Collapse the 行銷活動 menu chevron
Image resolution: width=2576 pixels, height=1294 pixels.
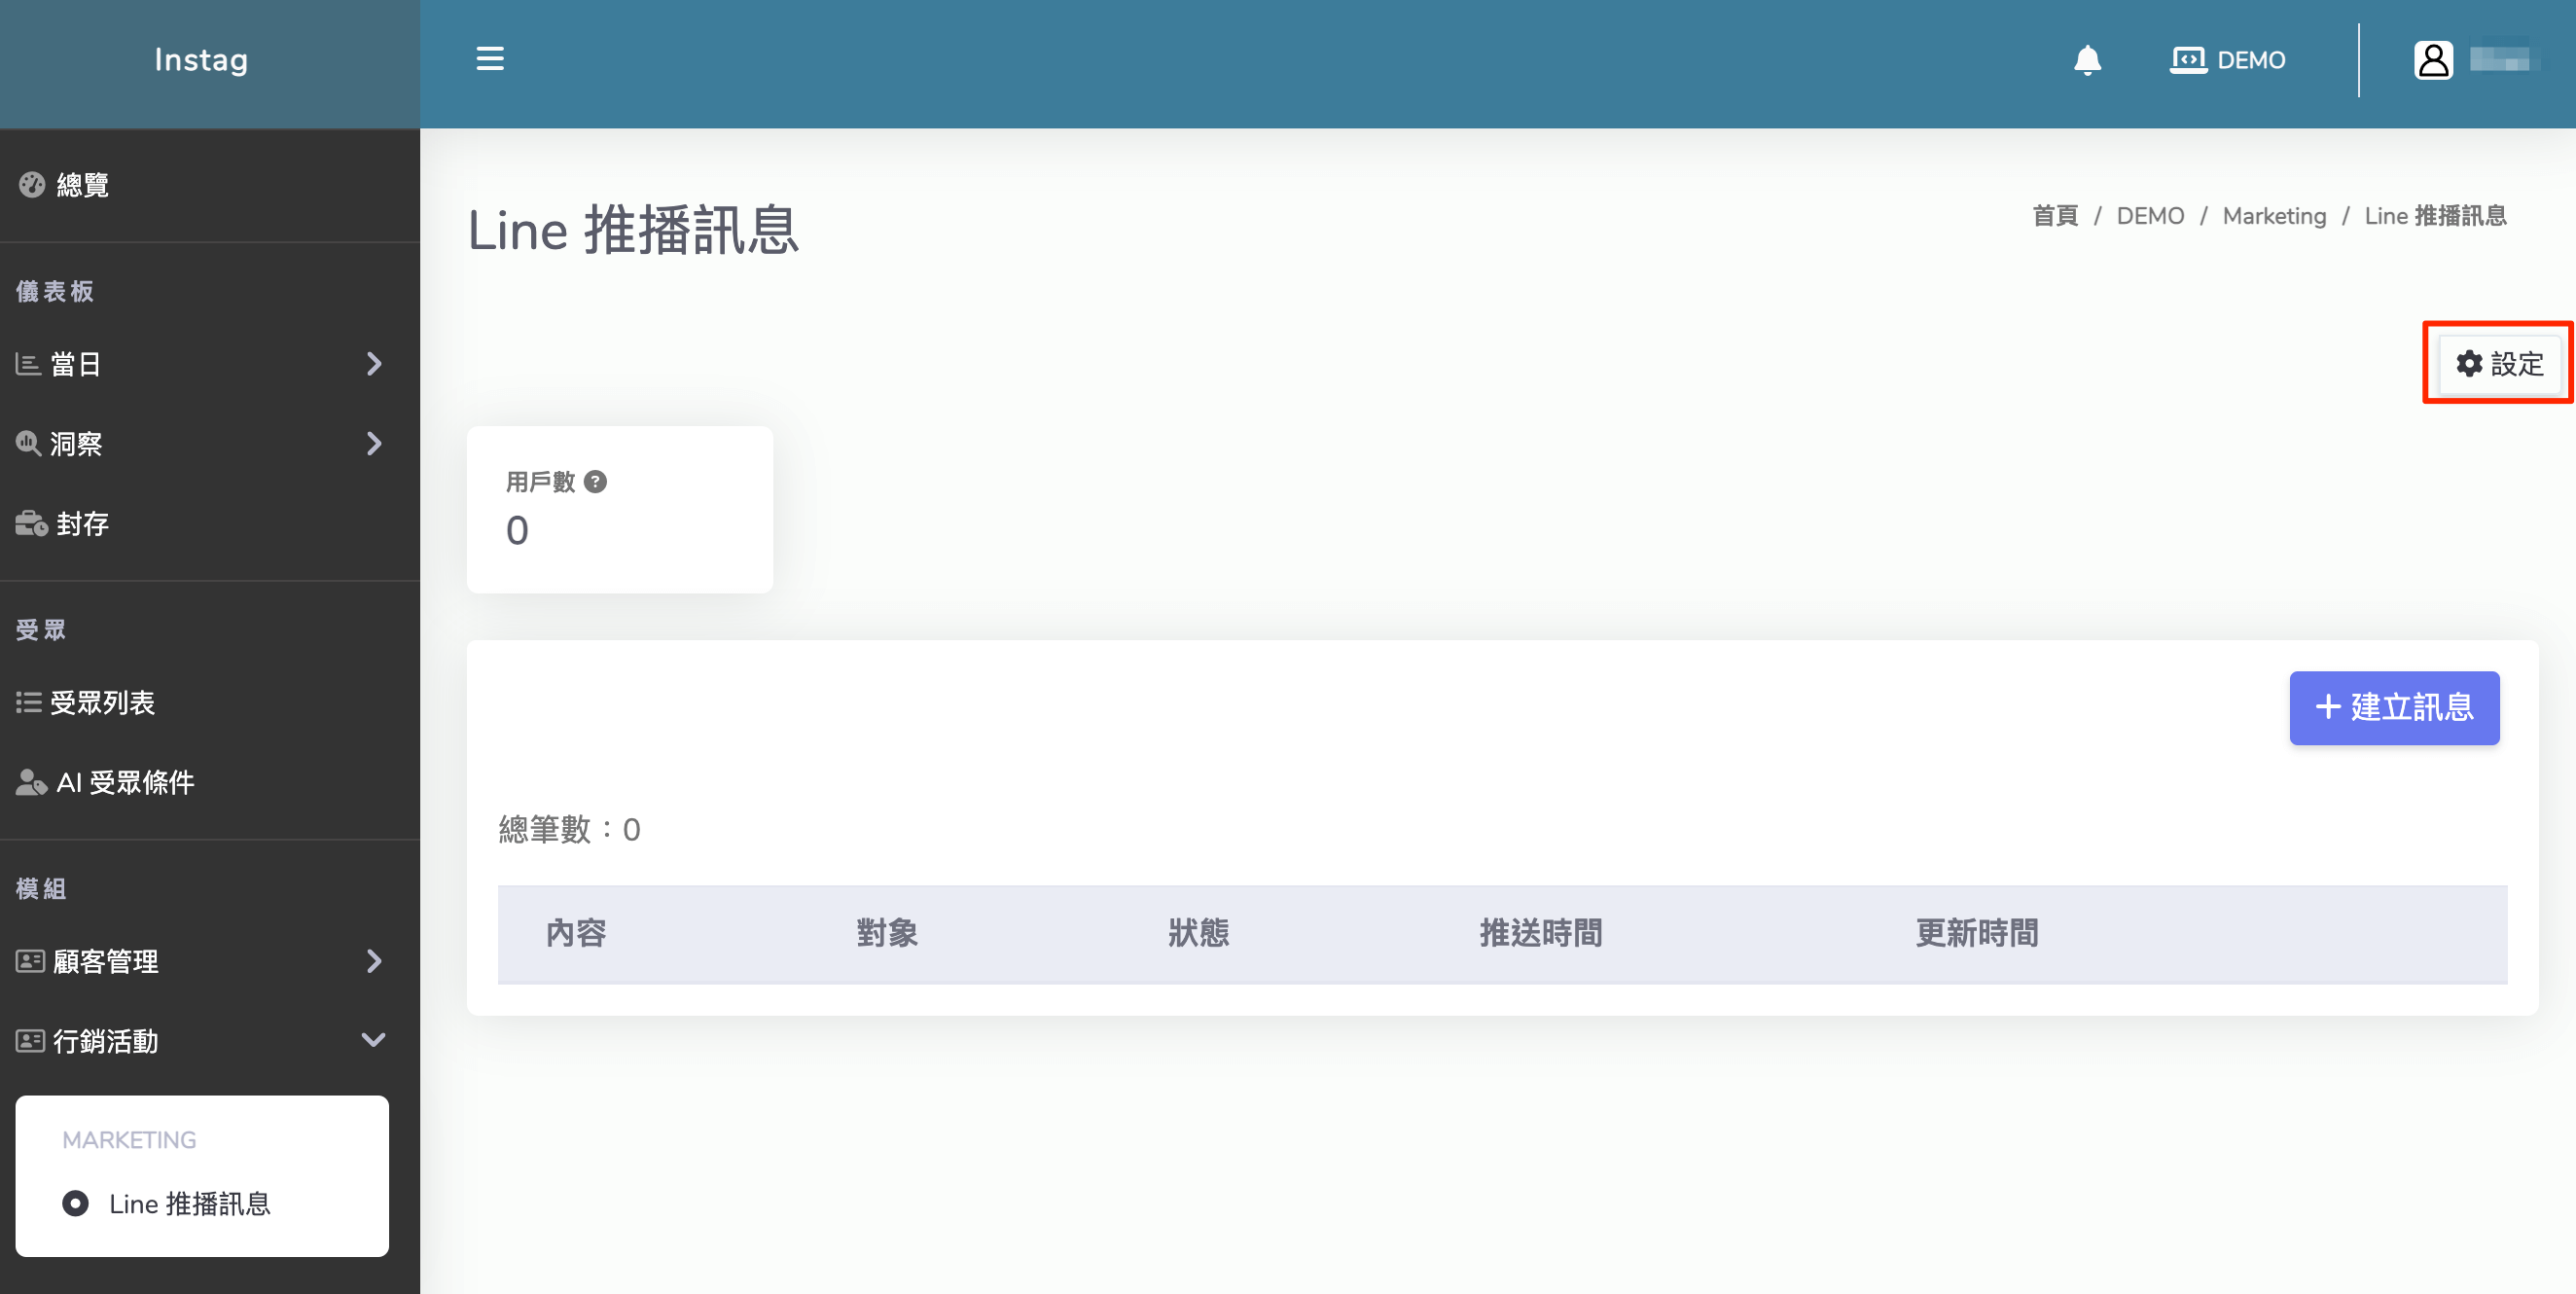(373, 1041)
